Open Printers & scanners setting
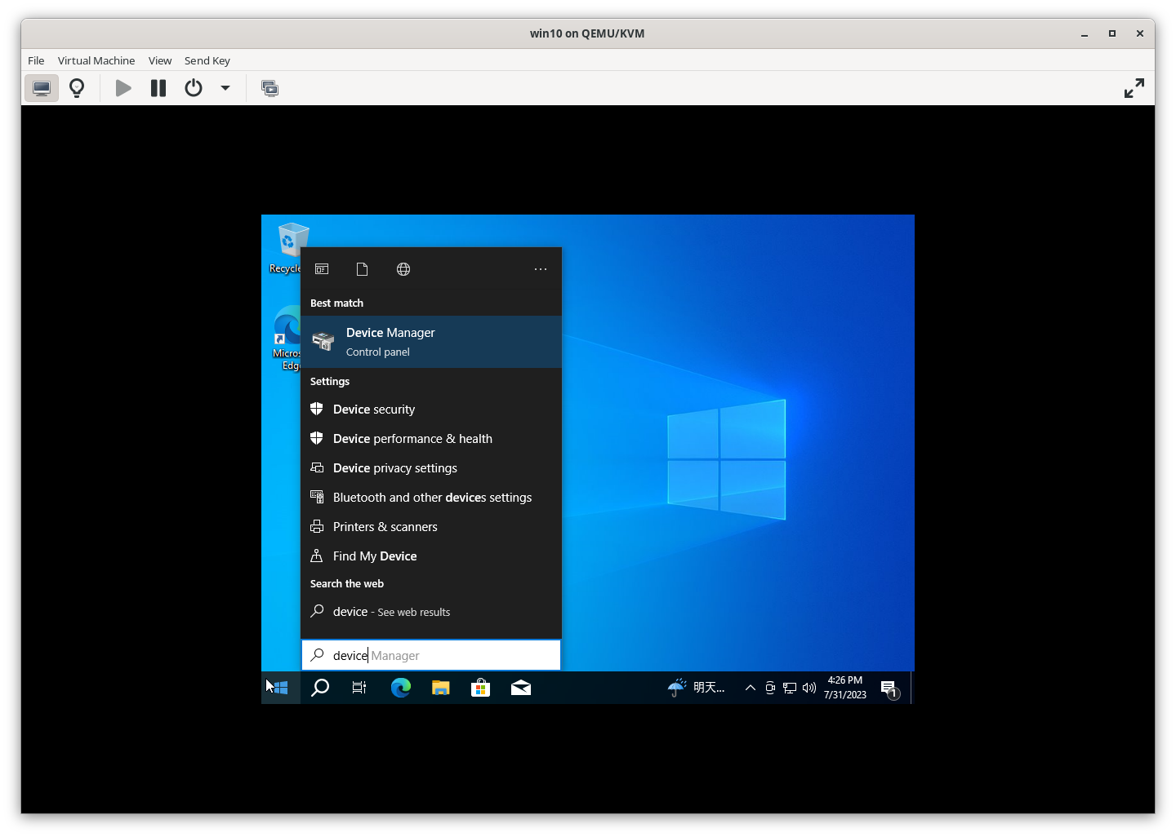Image resolution: width=1176 pixels, height=837 pixels. coord(431,527)
